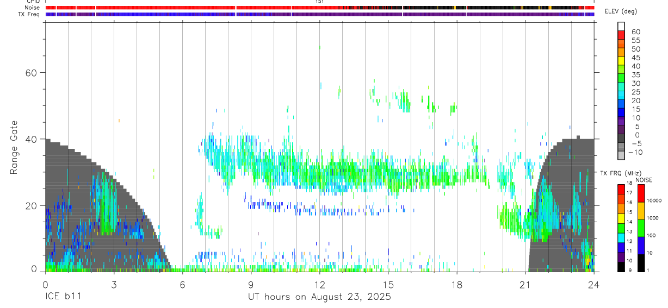Image resolution: width=668 pixels, height=308 pixels.
Task: Click the 'Range Gate' y-axis label
Action: click(x=14, y=148)
